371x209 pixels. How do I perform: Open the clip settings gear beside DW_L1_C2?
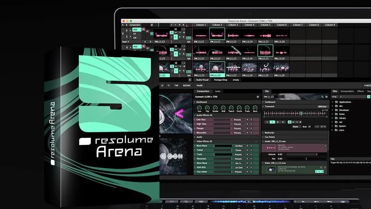[x=326, y=97]
